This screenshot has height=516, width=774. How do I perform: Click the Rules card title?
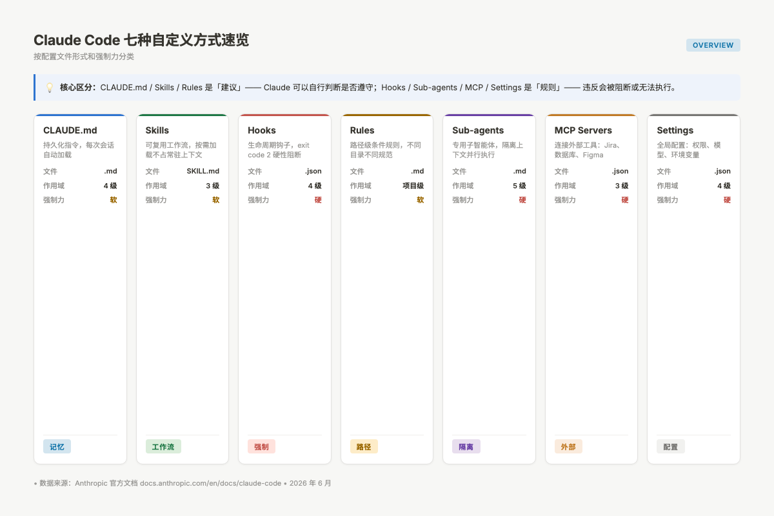(362, 130)
